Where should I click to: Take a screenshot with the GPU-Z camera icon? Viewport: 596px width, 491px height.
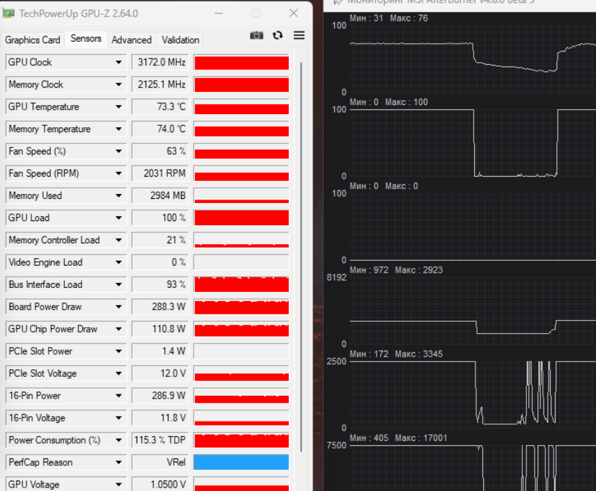coord(256,35)
